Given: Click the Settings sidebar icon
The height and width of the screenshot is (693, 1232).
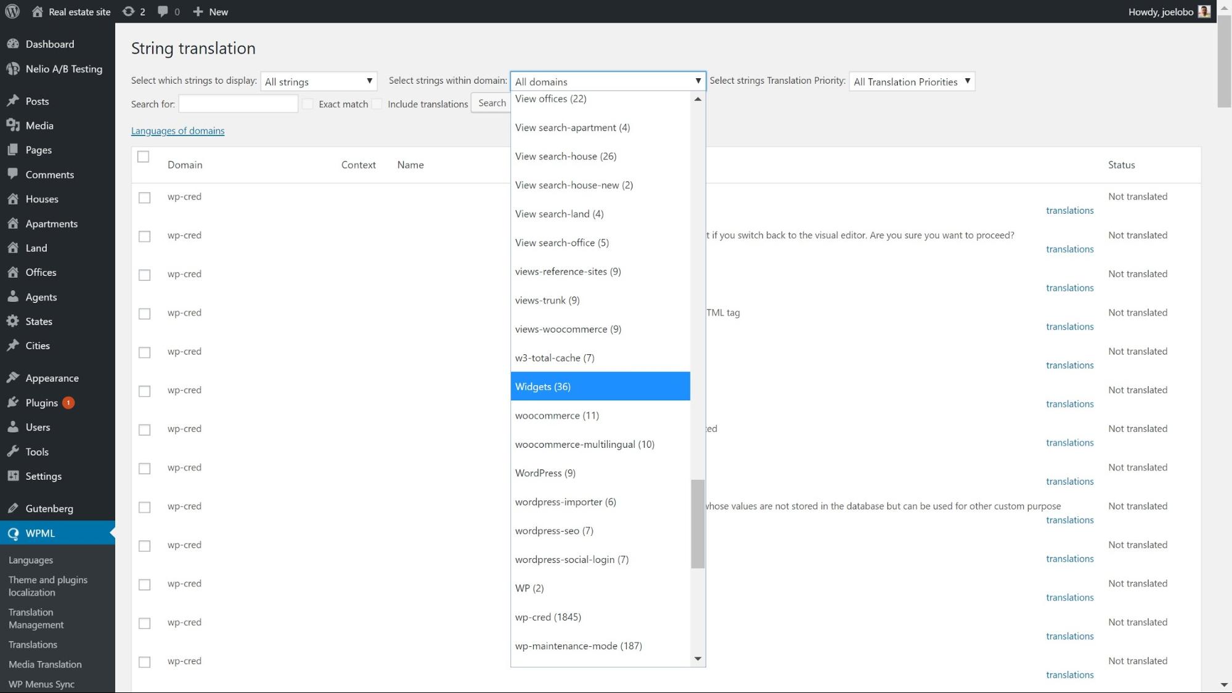Looking at the screenshot, I should click(13, 476).
